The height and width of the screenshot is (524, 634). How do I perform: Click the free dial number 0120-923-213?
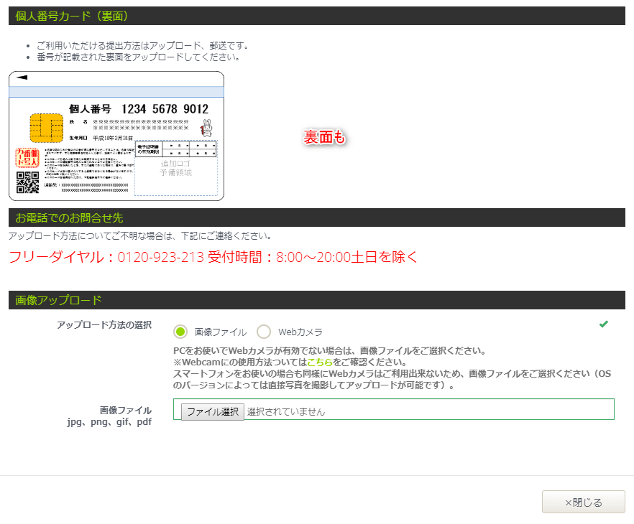161,257
